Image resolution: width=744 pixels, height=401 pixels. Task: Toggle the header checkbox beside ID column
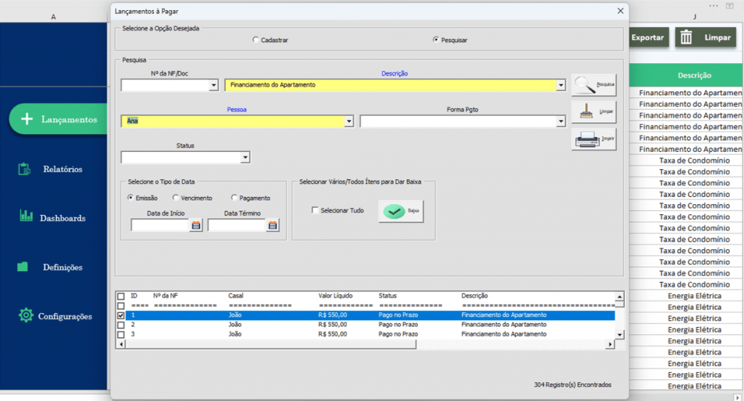[121, 296]
